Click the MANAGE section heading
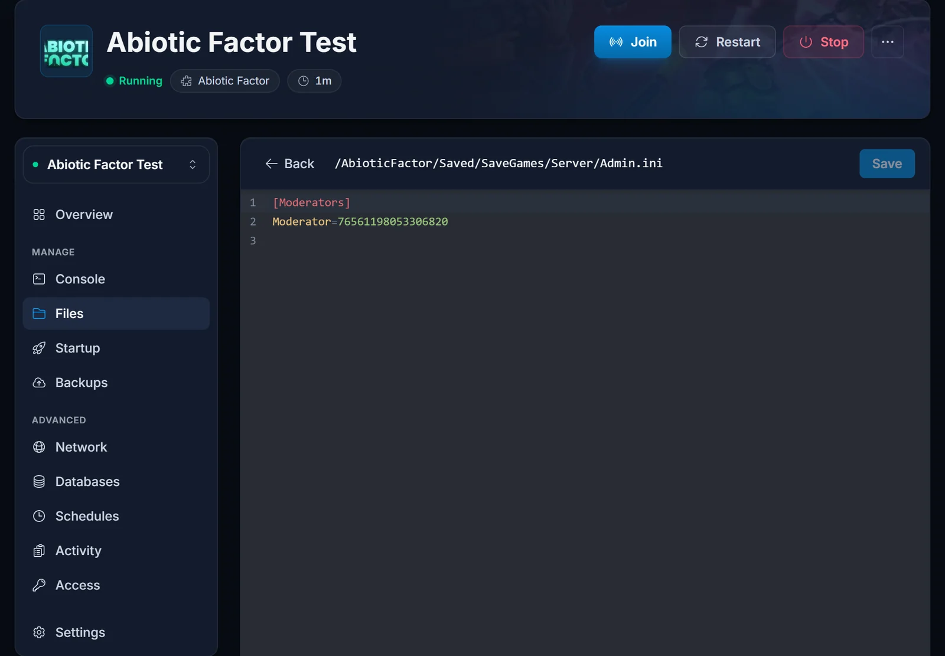This screenshot has height=656, width=945. coord(53,252)
